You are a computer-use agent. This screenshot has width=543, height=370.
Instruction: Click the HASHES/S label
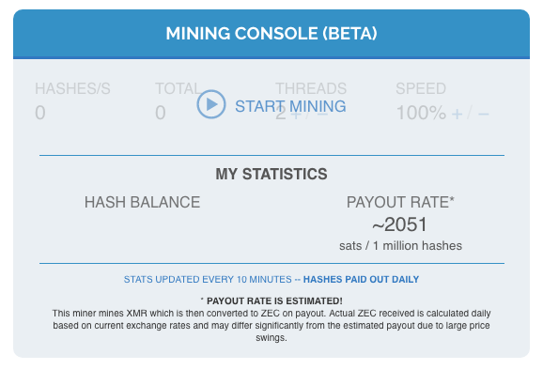click(x=72, y=88)
